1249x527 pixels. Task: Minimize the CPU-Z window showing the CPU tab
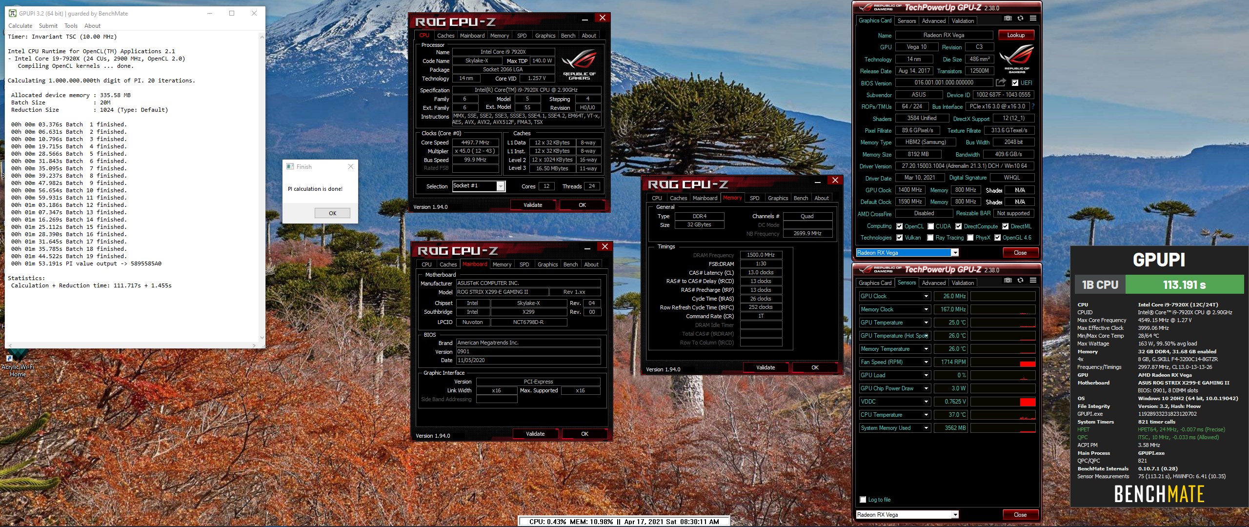click(x=584, y=19)
